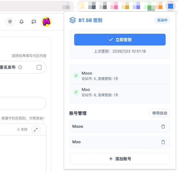Delete the Mooo account with trash icon
Viewport: 178px width, 172px height.
pyautogui.click(x=163, y=127)
